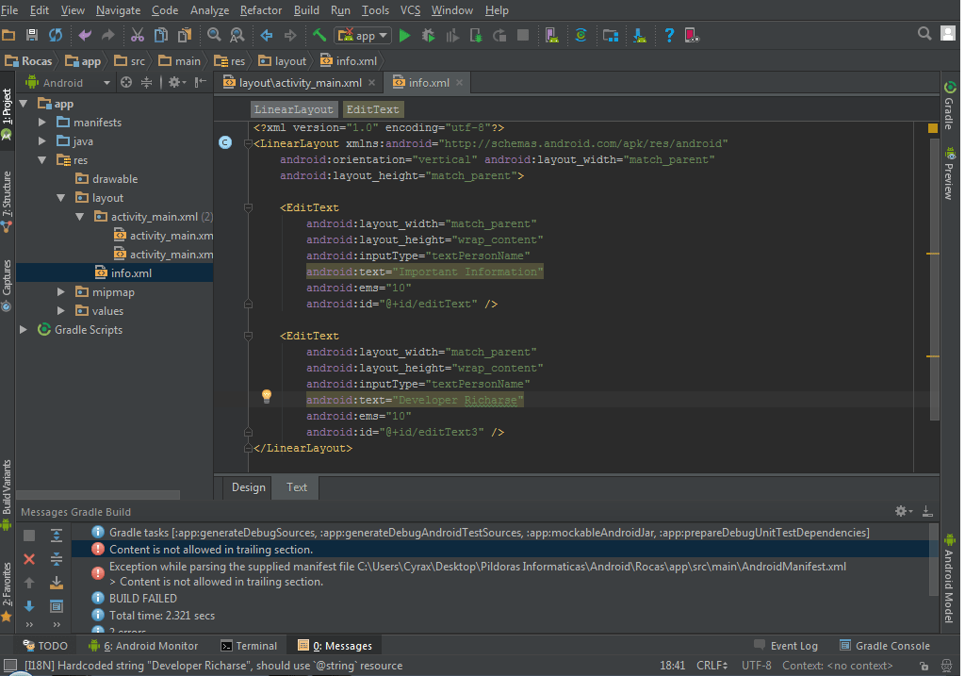965x676 pixels.
Task: Click the Debug app bug icon
Action: click(428, 36)
